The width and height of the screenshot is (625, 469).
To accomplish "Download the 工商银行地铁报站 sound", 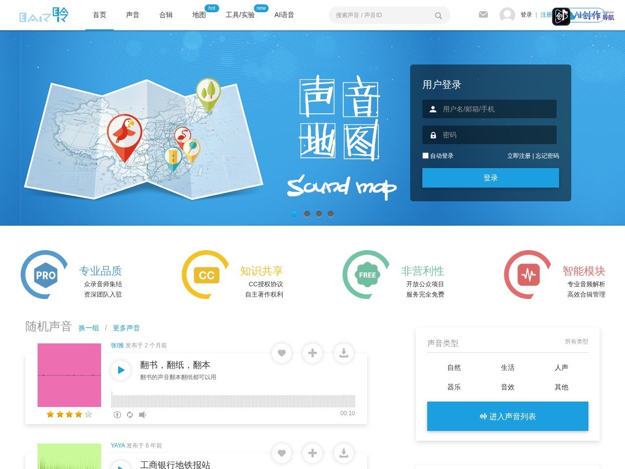I will click(344, 453).
